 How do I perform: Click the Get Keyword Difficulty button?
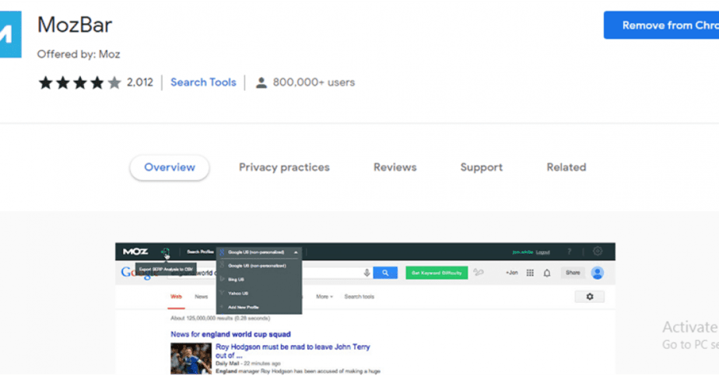coord(437,273)
